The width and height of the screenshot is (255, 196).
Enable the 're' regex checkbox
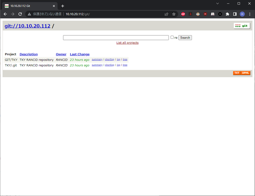click(172, 37)
